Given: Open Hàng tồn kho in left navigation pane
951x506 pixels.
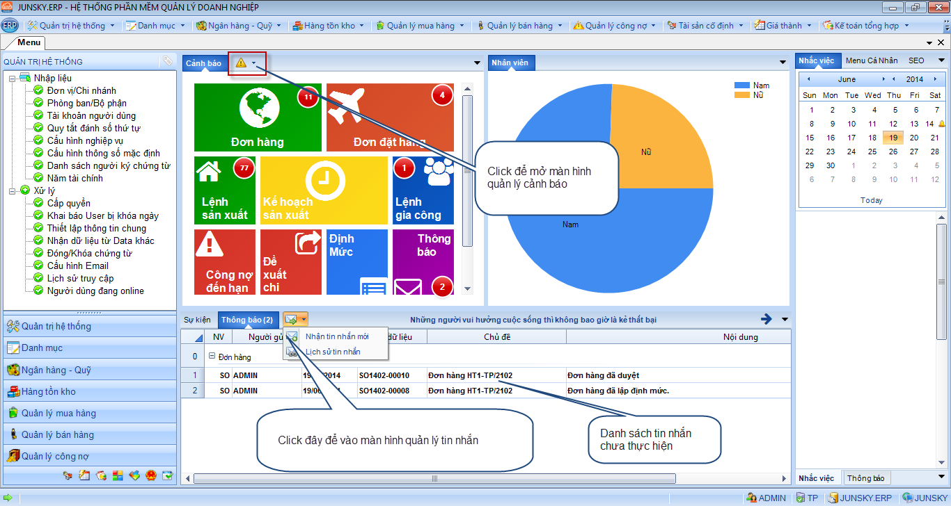Looking at the screenshot, I should [49, 391].
